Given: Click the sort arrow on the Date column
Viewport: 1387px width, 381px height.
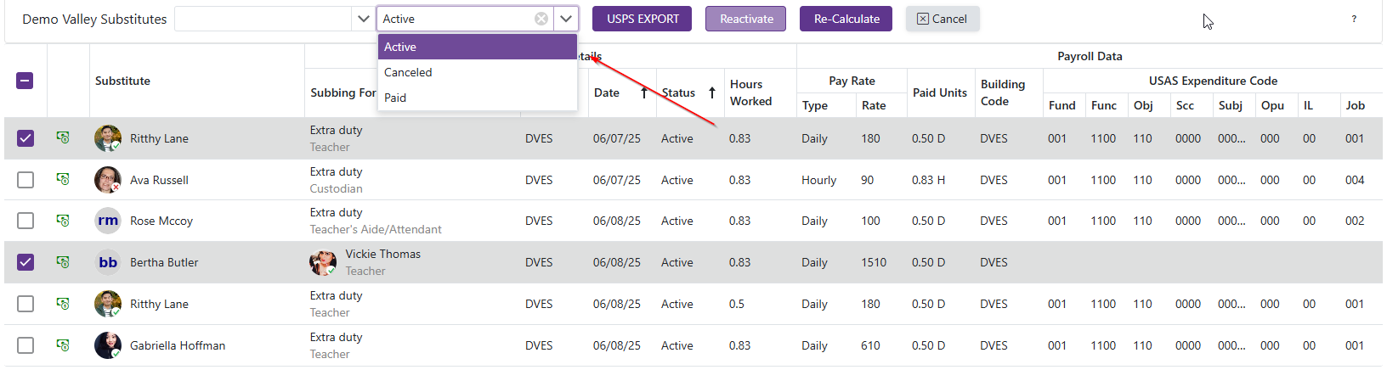Looking at the screenshot, I should [644, 92].
